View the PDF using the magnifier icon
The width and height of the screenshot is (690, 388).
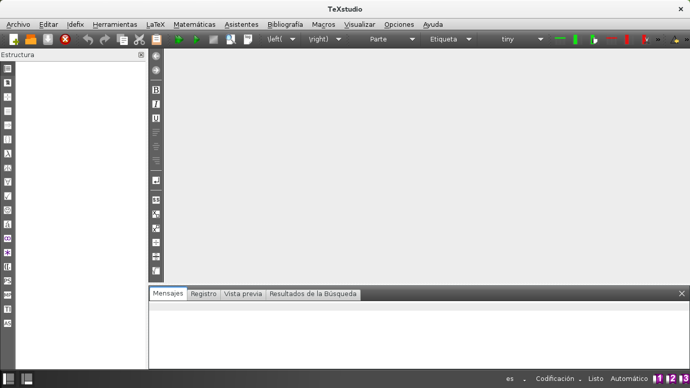coord(231,39)
